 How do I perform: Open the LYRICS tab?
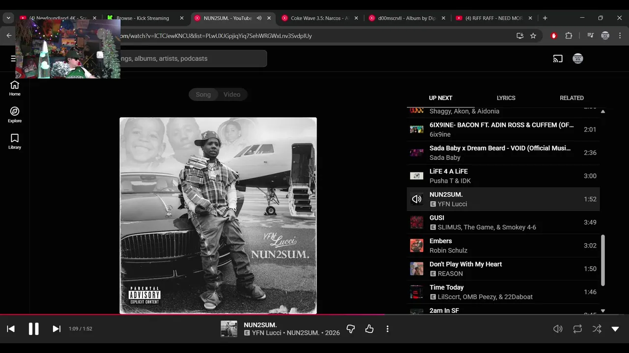[x=506, y=98]
